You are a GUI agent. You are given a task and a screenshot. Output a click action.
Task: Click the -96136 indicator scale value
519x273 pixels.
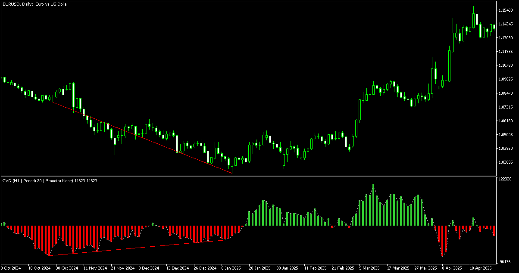[x=506, y=262]
